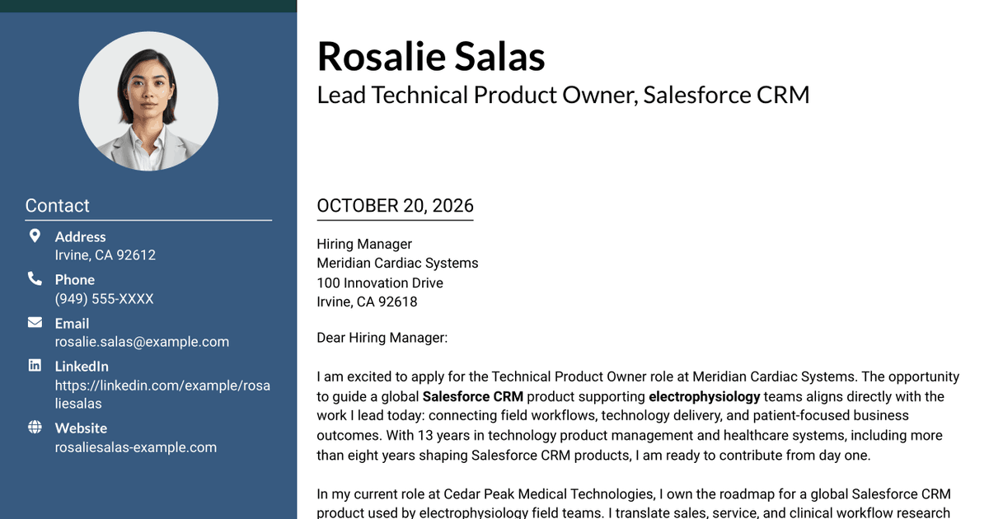
Task: Select the 'Website' label
Action: click(81, 428)
